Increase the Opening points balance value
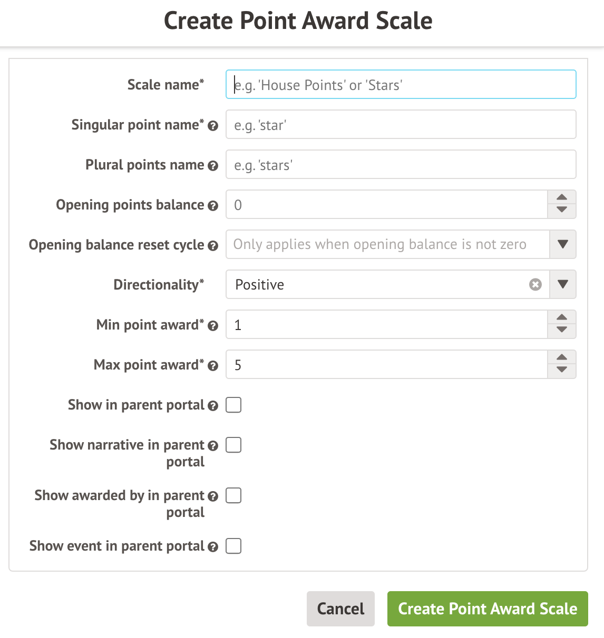The width and height of the screenshot is (604, 638). click(562, 197)
